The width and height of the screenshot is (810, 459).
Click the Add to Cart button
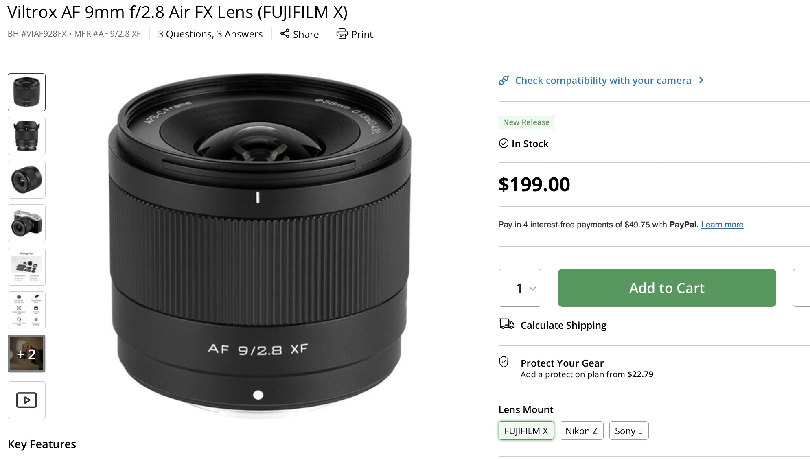pos(666,288)
